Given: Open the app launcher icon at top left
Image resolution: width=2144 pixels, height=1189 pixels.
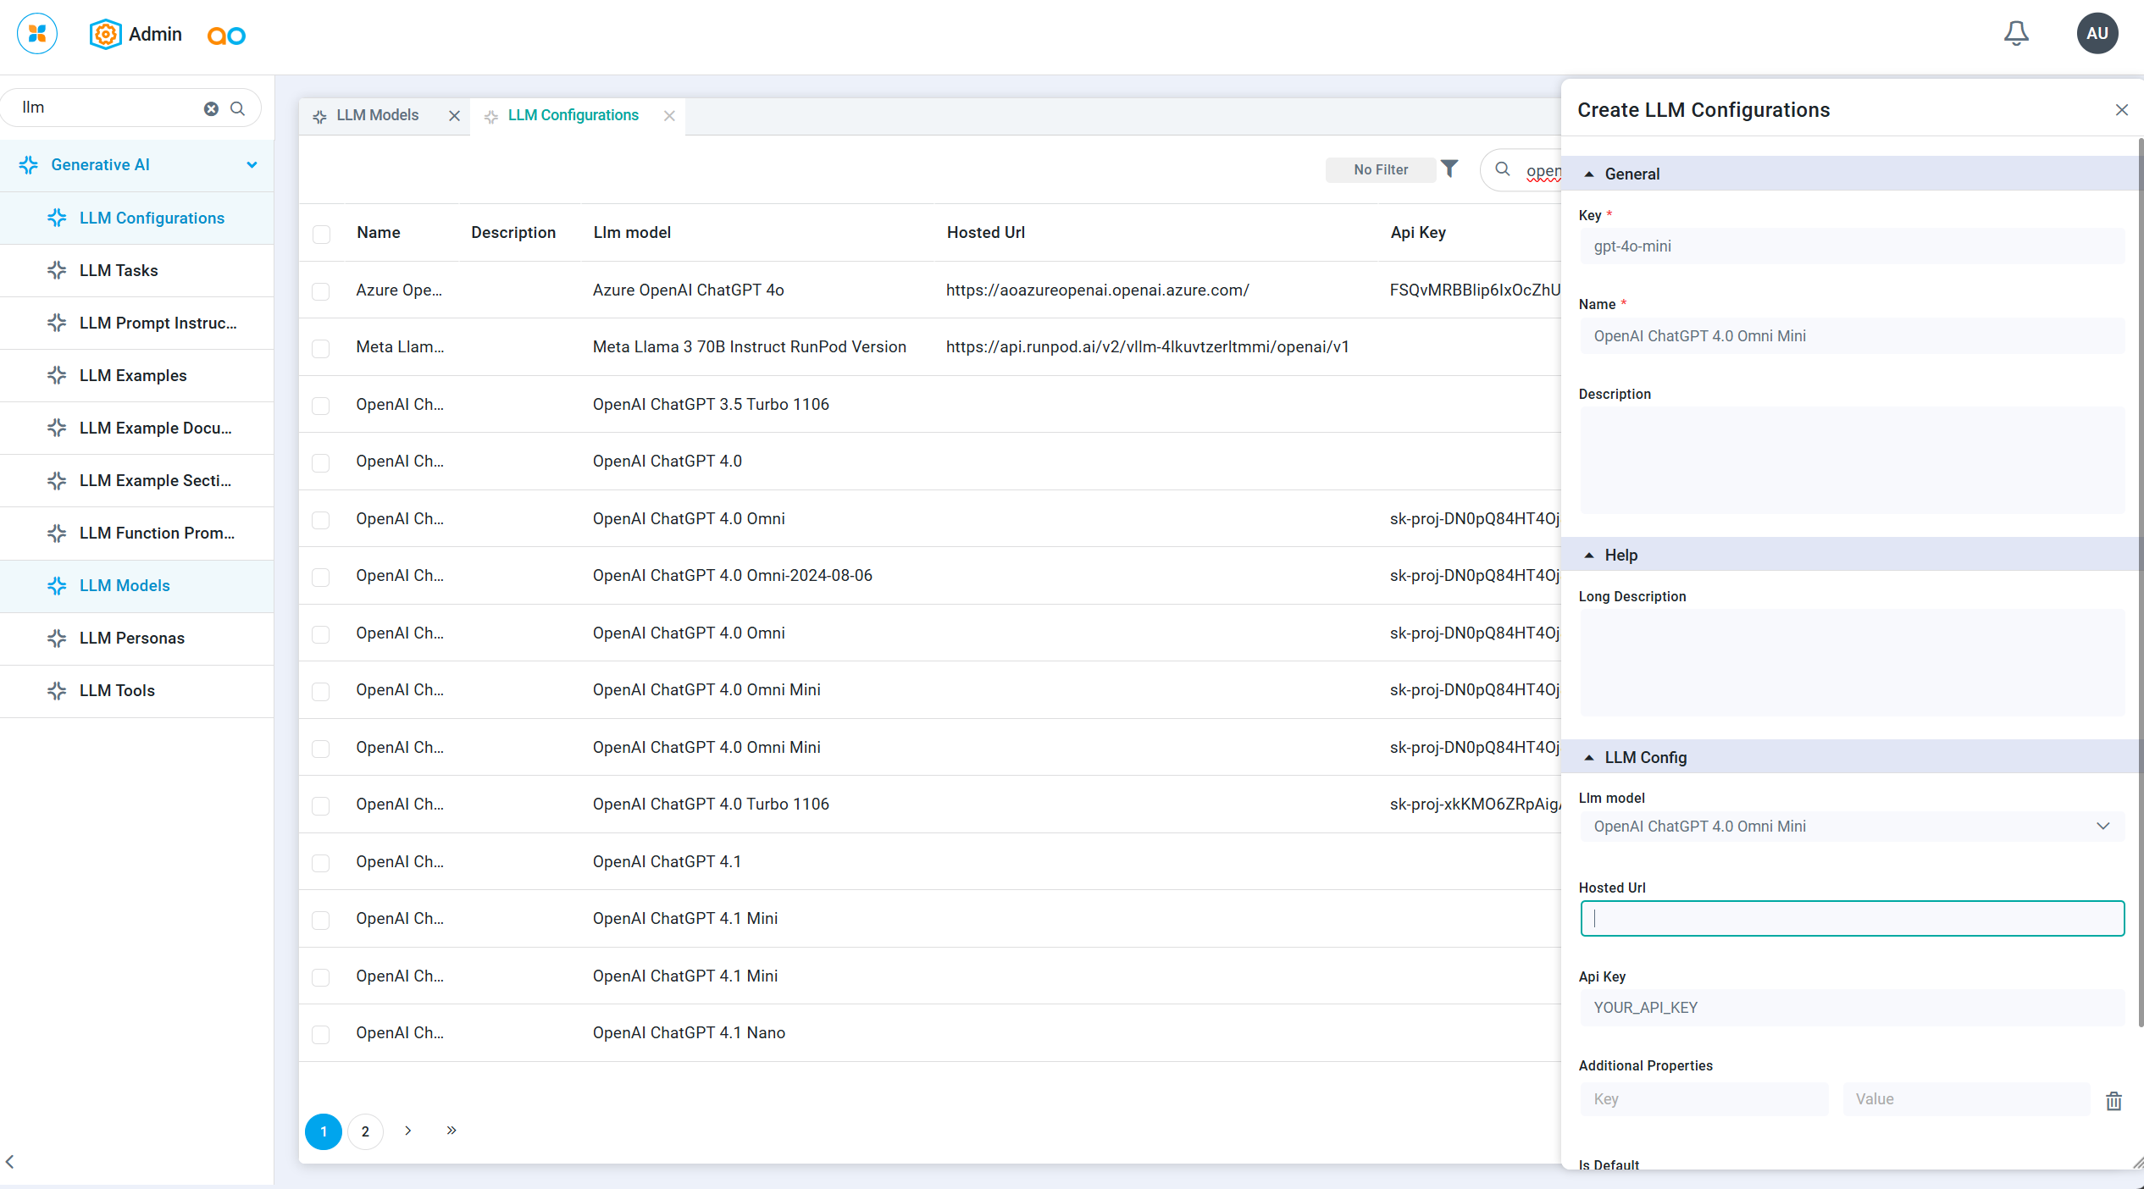Looking at the screenshot, I should point(36,34).
